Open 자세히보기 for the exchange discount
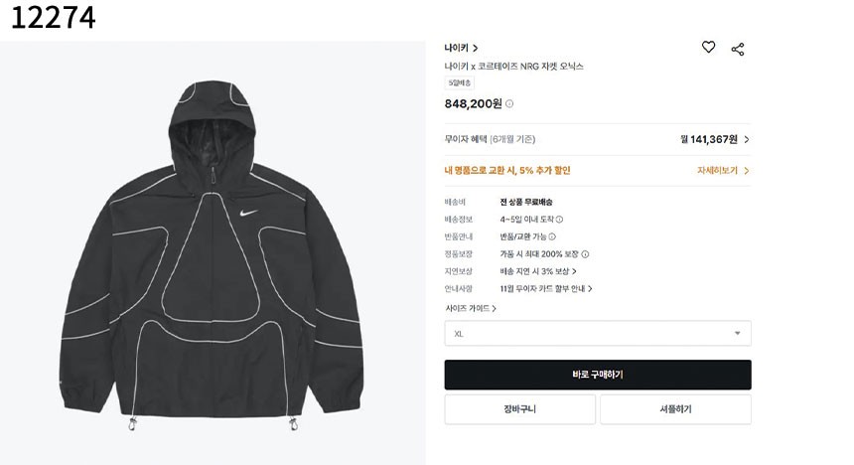The height and width of the screenshot is (465, 854). [723, 170]
